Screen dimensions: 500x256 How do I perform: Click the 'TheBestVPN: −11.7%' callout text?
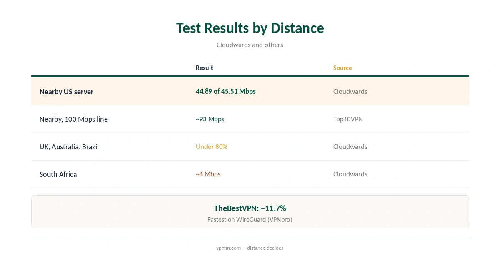click(250, 208)
